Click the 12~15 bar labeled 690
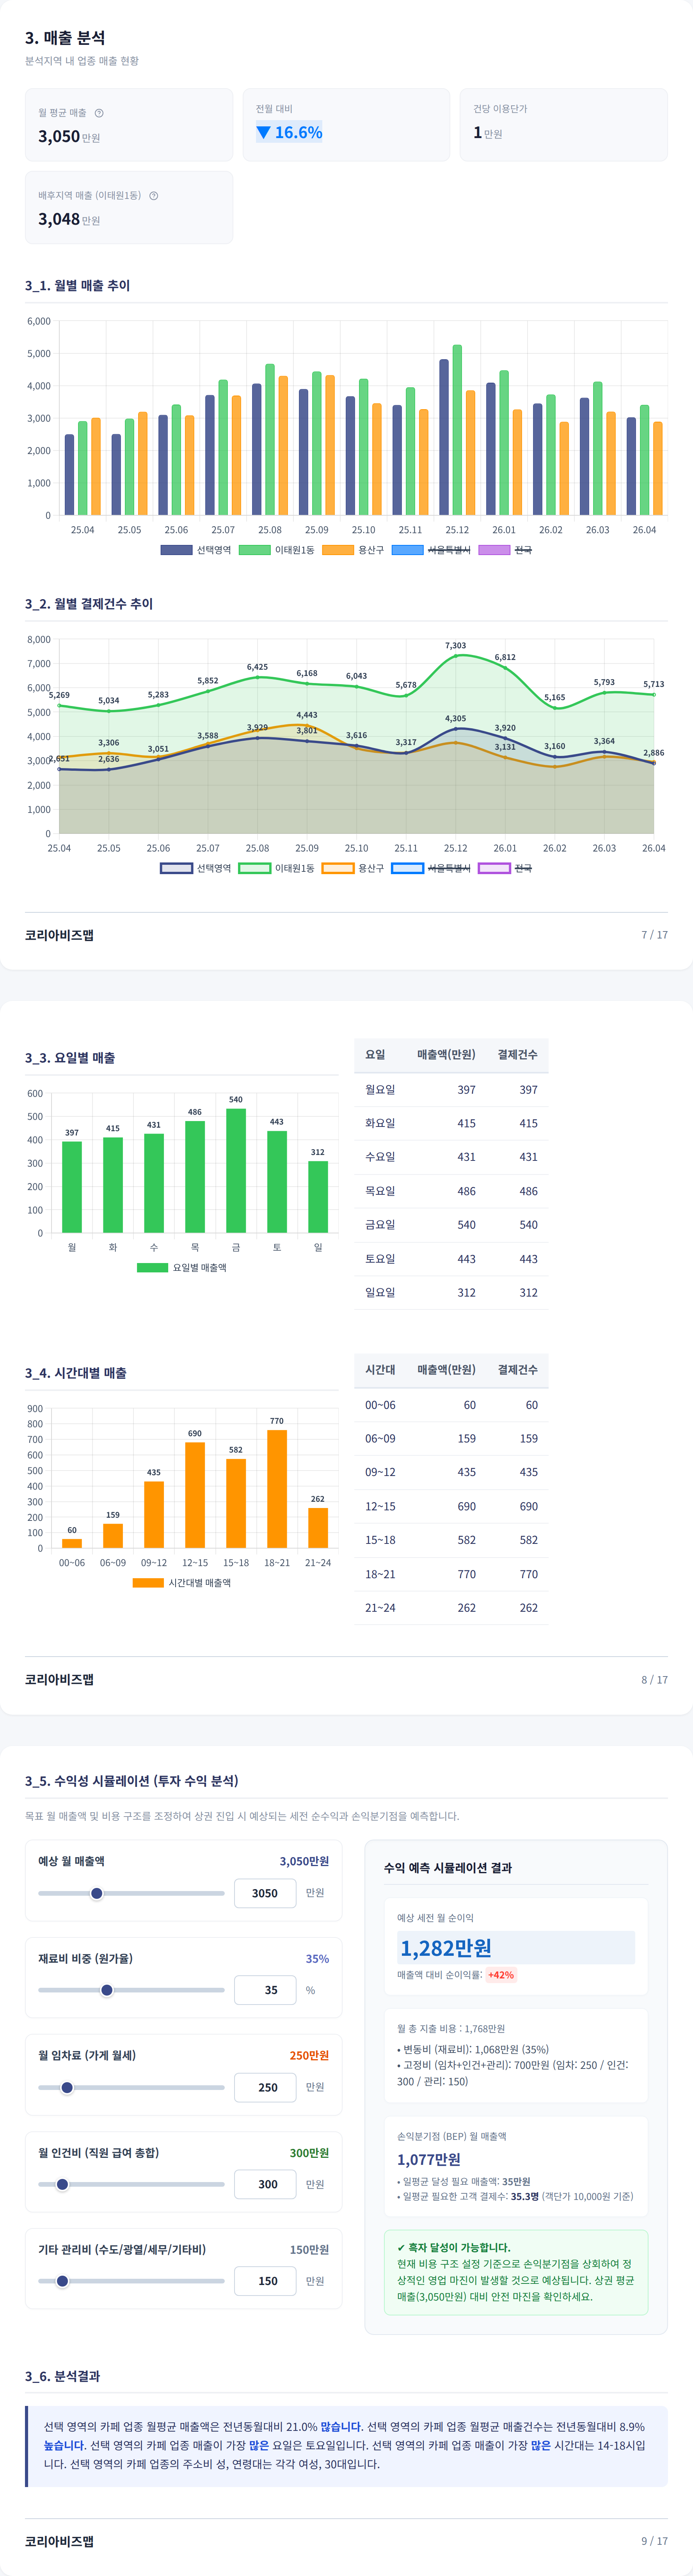The height and width of the screenshot is (2576, 693). click(195, 1495)
